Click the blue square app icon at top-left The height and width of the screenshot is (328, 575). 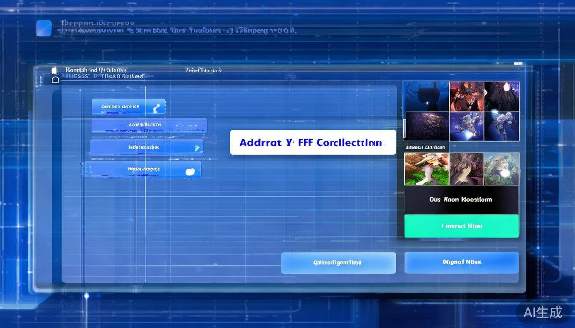tap(44, 28)
